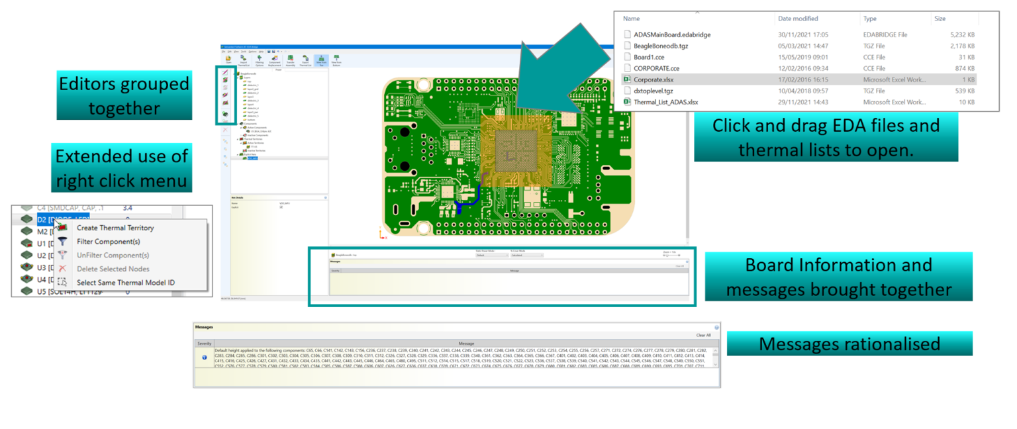Image resolution: width=1017 pixels, height=429 pixels.
Task: Choose Create Thermal Territory from context menu
Action: 115,228
